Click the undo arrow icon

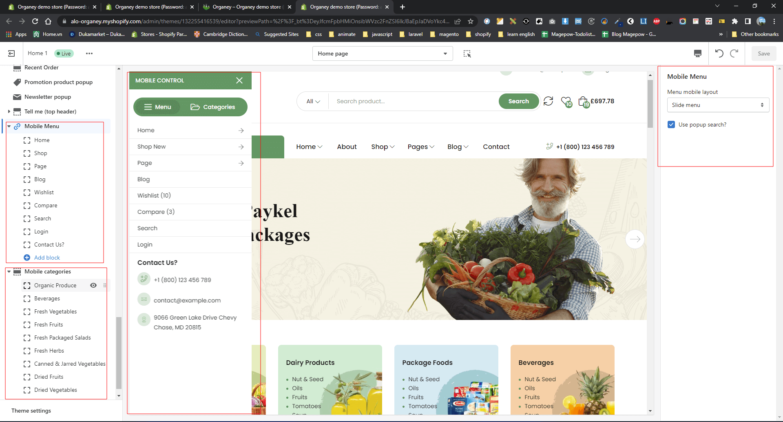coord(719,53)
